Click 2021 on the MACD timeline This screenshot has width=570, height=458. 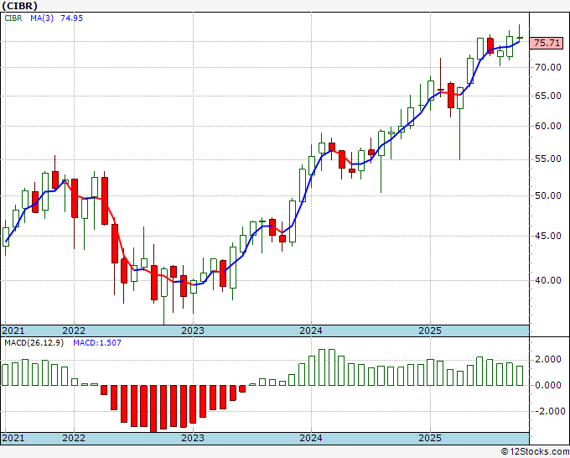13,438
